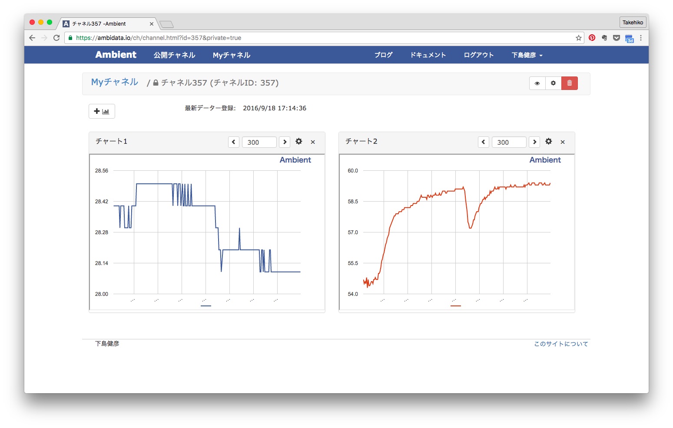Add a new chart with the plus chart button
Image resolution: width=673 pixels, height=428 pixels.
tap(102, 111)
